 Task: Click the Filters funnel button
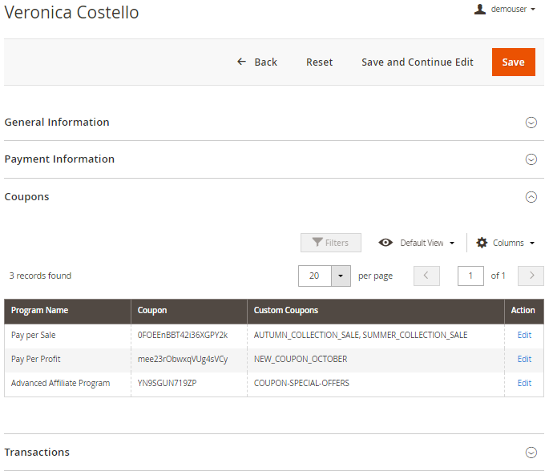point(330,243)
